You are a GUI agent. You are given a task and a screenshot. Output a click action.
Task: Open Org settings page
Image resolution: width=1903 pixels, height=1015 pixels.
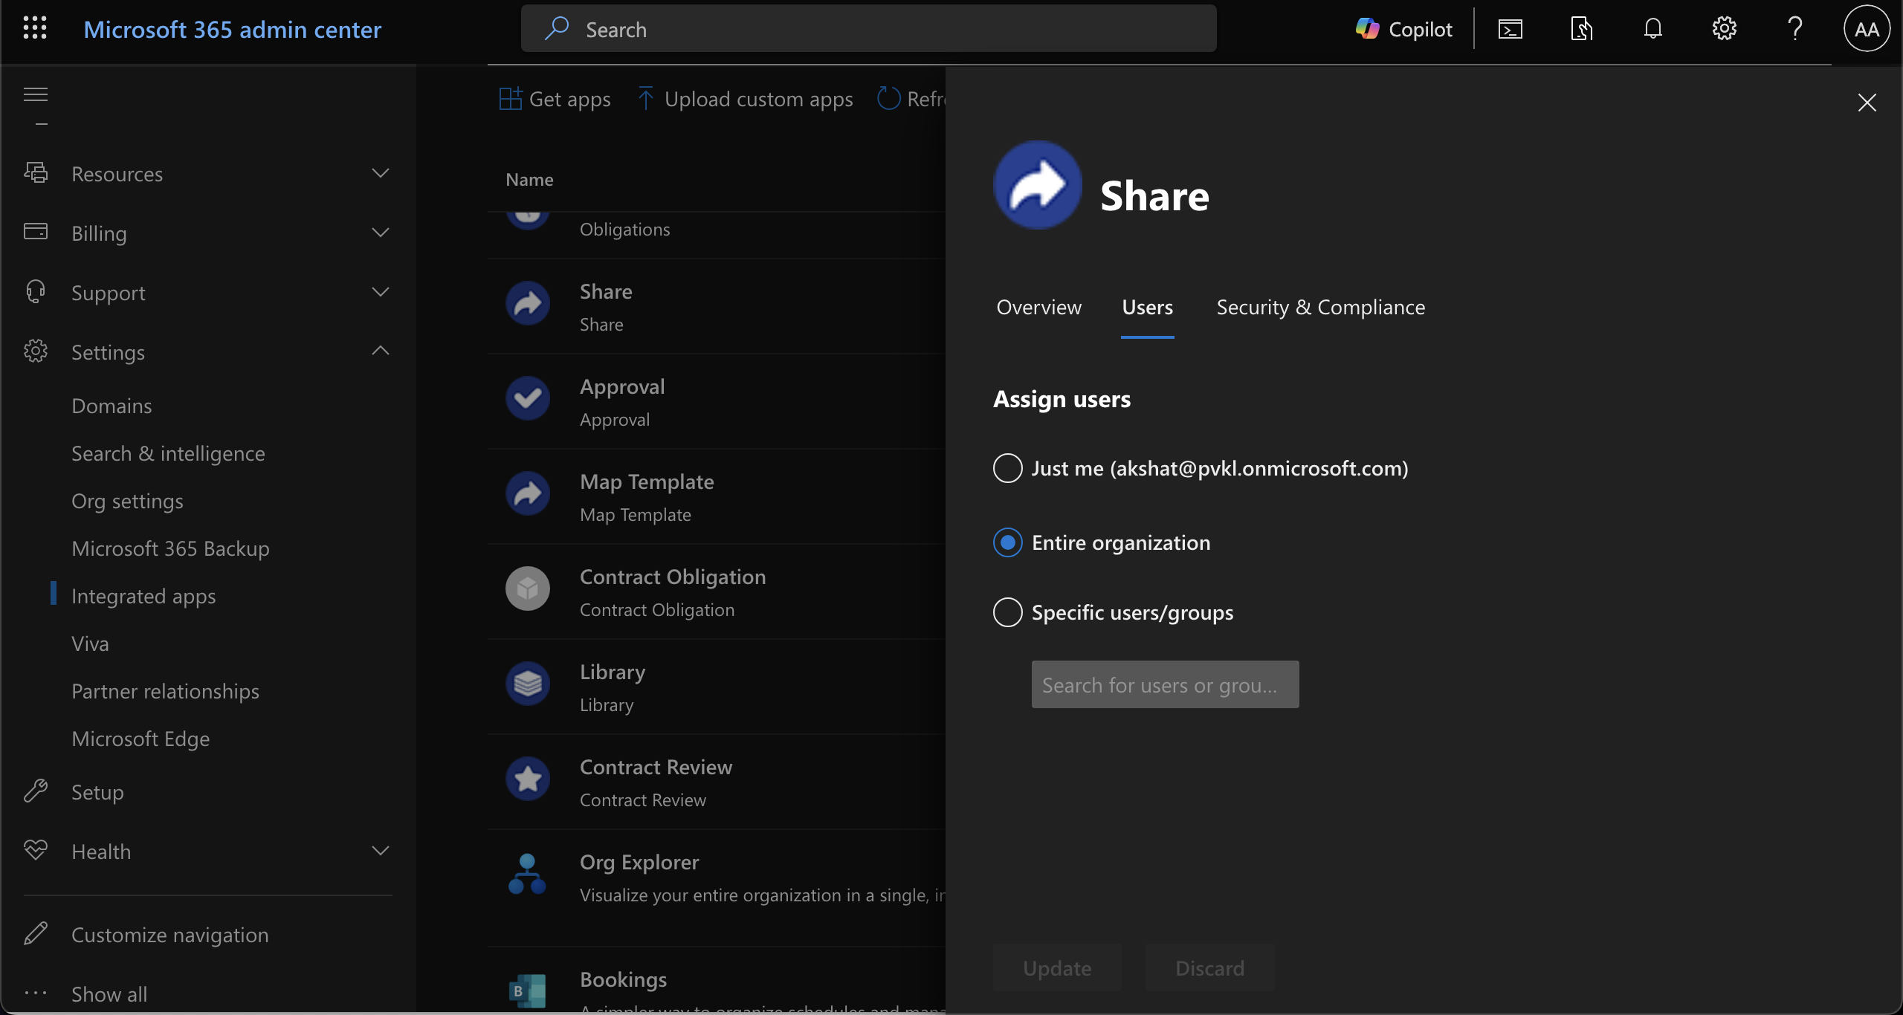(x=127, y=502)
